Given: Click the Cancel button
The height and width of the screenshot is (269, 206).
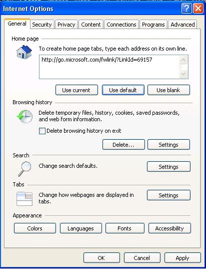Looking at the screenshot, I should coord(142,257).
